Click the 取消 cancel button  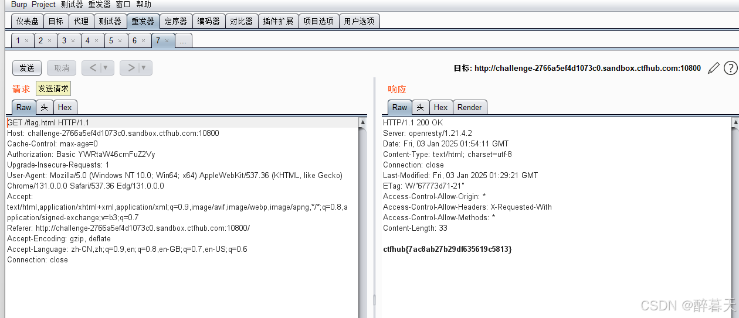(x=62, y=68)
